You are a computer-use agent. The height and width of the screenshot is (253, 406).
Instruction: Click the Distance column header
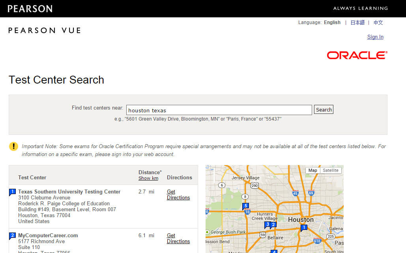[x=150, y=172]
